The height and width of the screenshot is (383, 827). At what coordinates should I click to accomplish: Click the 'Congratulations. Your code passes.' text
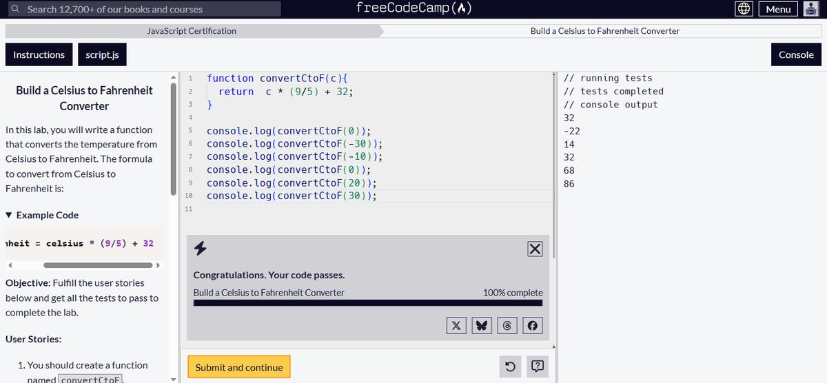tap(269, 275)
